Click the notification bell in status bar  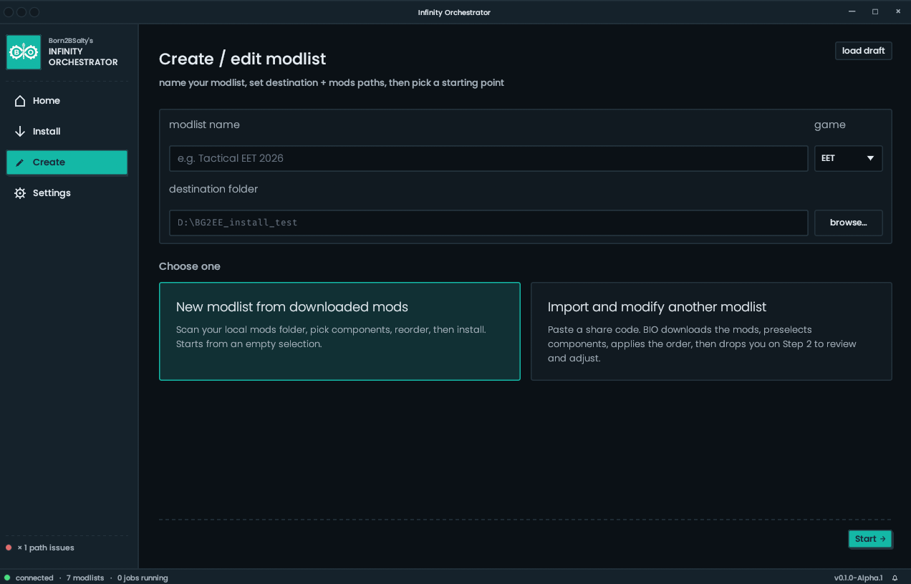point(895,578)
